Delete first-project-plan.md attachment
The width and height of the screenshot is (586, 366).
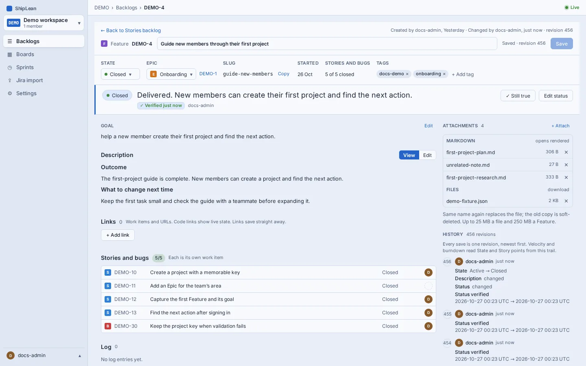(566, 152)
